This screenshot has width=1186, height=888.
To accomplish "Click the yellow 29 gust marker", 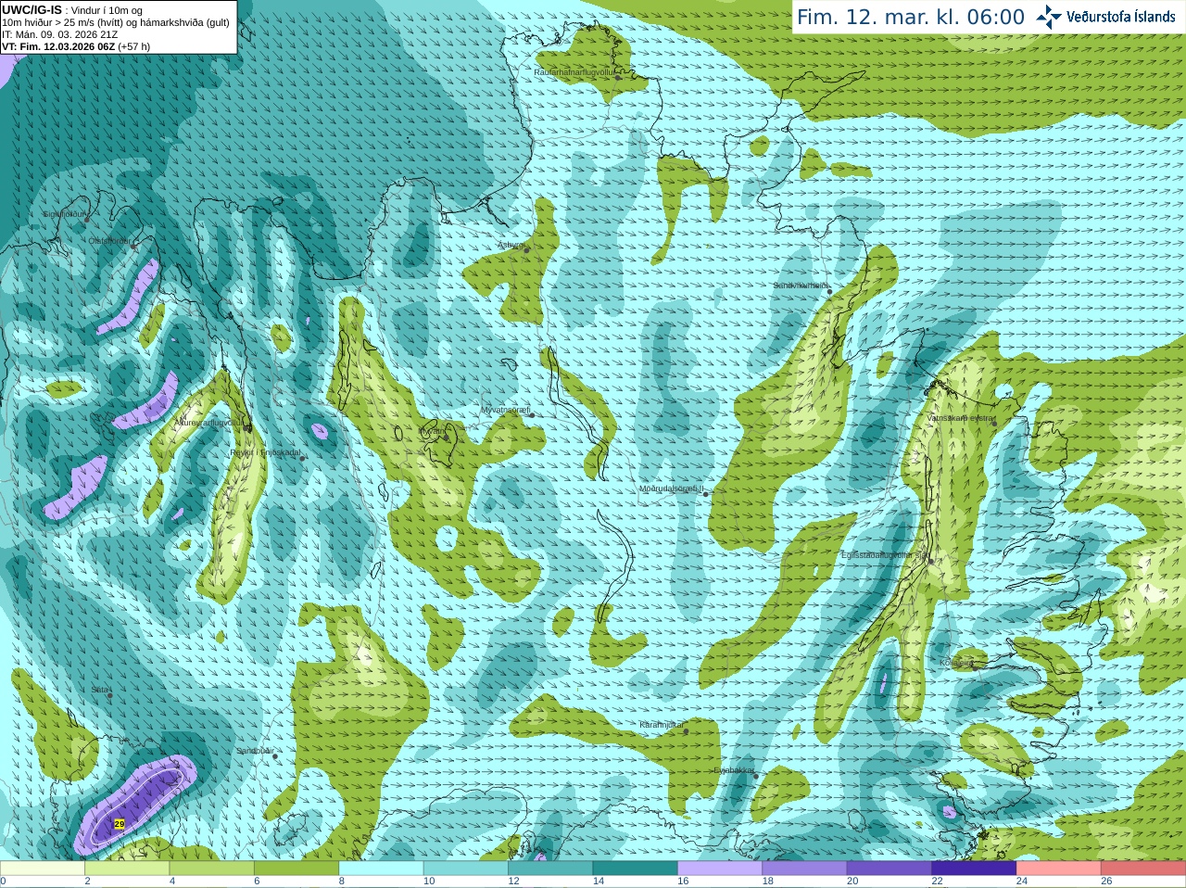I will click(x=119, y=823).
